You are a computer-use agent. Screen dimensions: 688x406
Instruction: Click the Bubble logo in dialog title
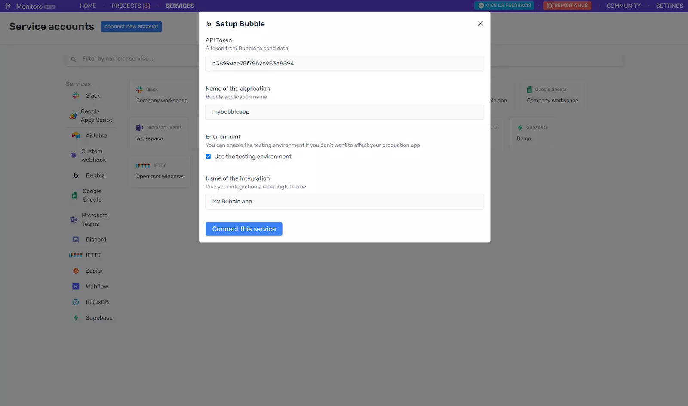209,24
